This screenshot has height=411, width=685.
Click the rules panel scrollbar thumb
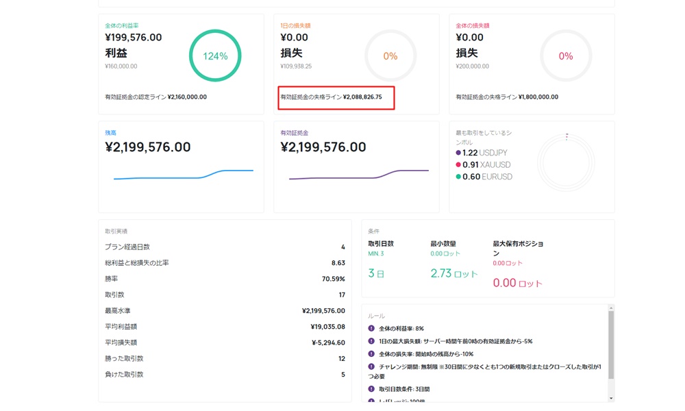pyautogui.click(x=611, y=344)
